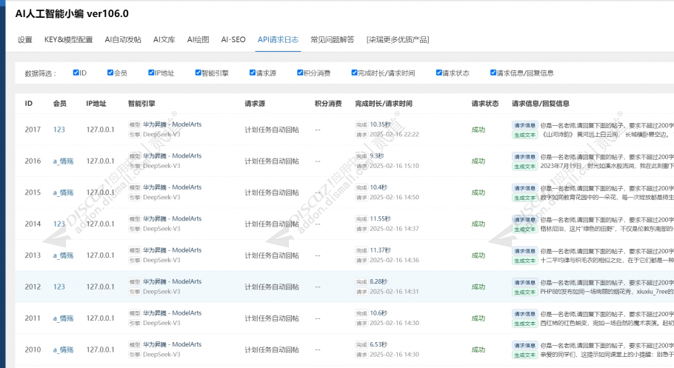Click the 请求信息 tag in row 2013

[525, 250]
